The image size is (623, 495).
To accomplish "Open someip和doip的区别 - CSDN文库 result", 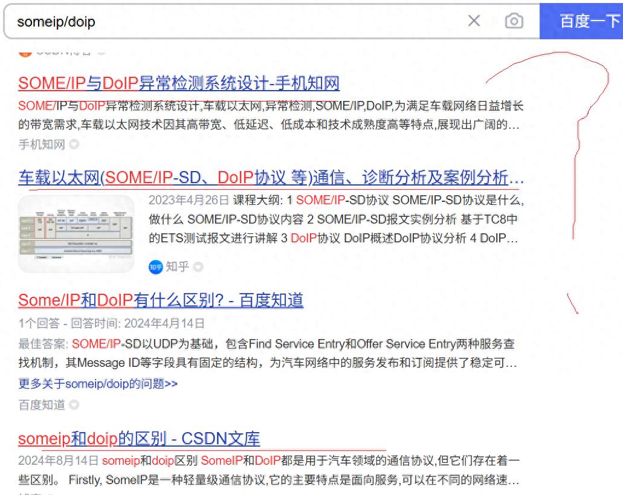I will [x=139, y=439].
